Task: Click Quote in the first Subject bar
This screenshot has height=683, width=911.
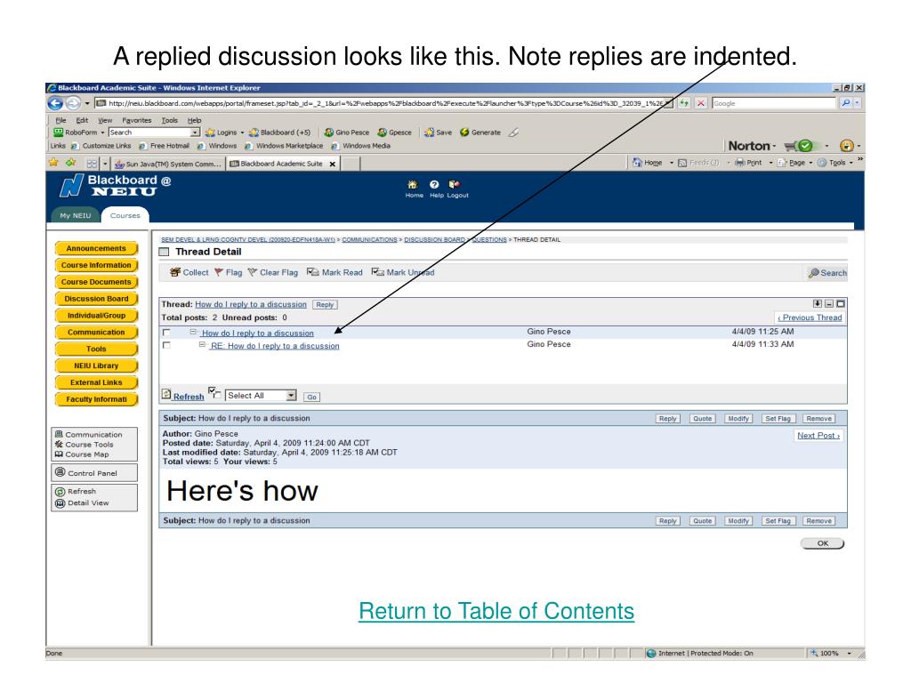Action: click(703, 419)
